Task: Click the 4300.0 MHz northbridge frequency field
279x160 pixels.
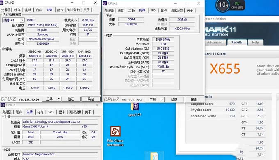Action: 182,29
